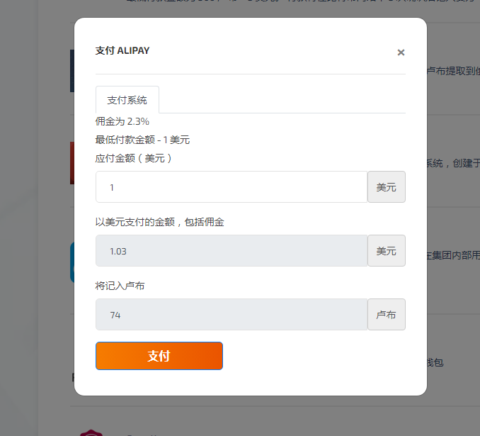Click the read-only field showing 1.03
The width and height of the screenshot is (480, 436).
point(231,251)
